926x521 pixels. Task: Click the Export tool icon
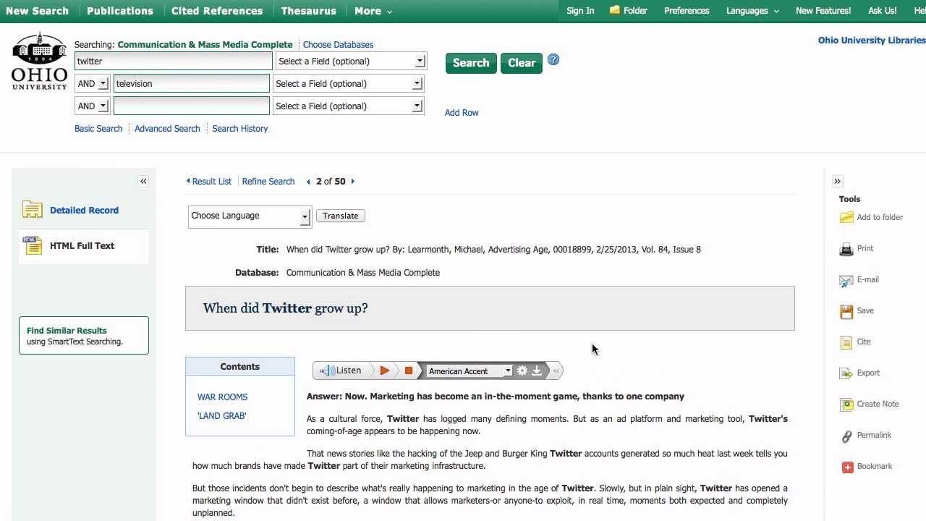click(846, 373)
